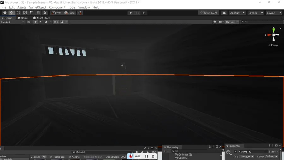Open scene camera settings
The width and height of the screenshot is (284, 160).
pos(221,22)
